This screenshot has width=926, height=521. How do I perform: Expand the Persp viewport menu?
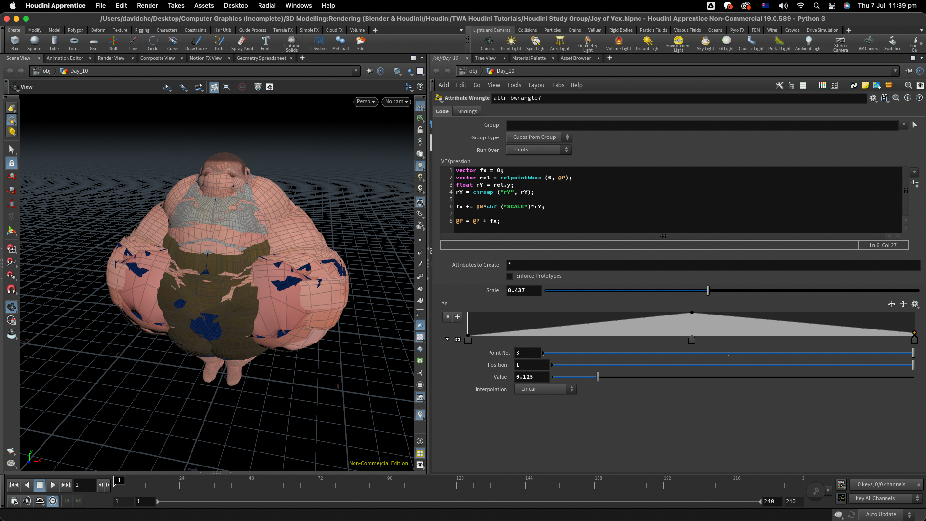click(x=366, y=102)
